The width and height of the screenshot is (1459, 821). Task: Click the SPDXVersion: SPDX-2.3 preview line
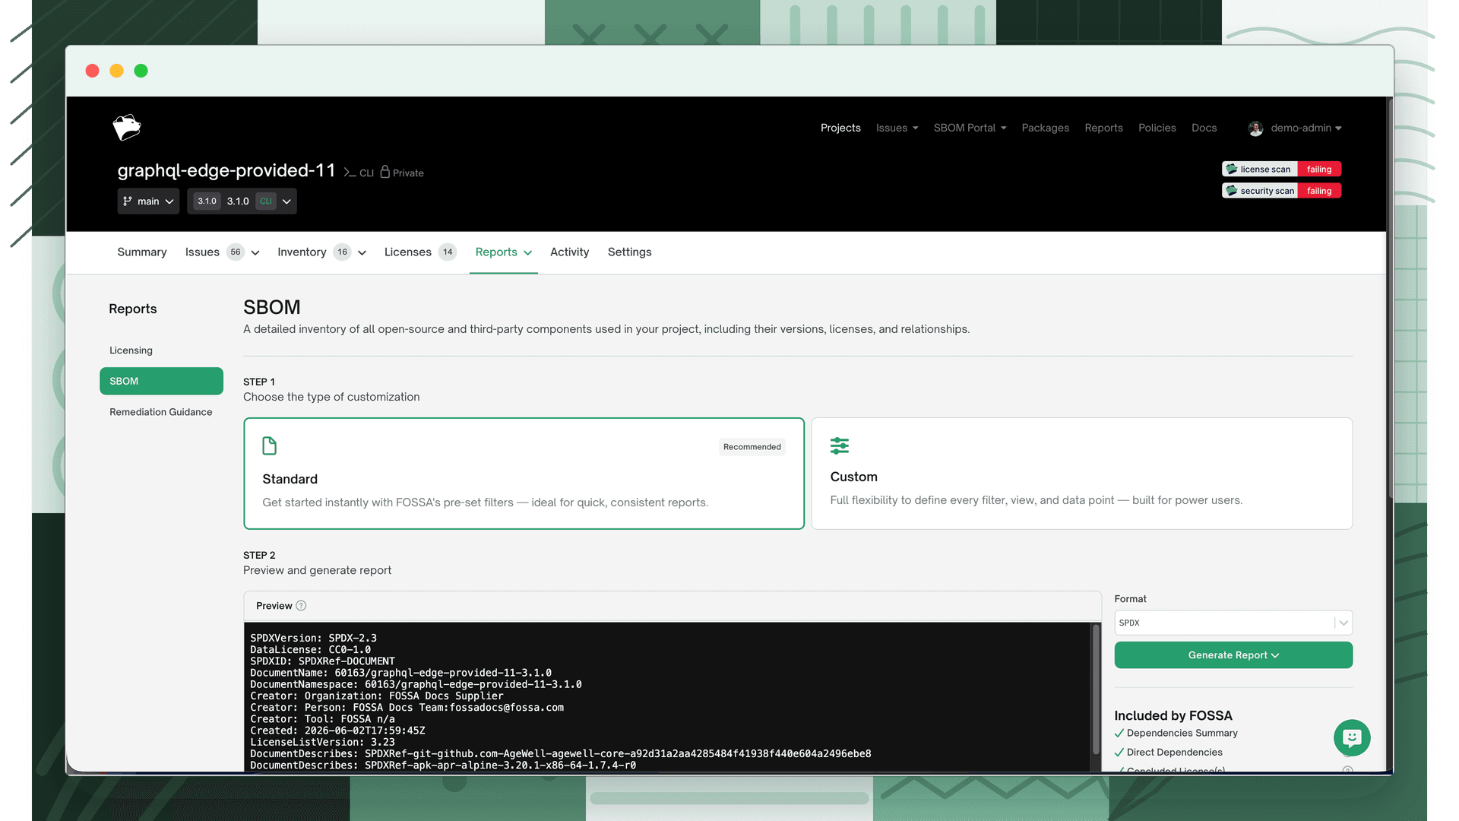tap(313, 638)
